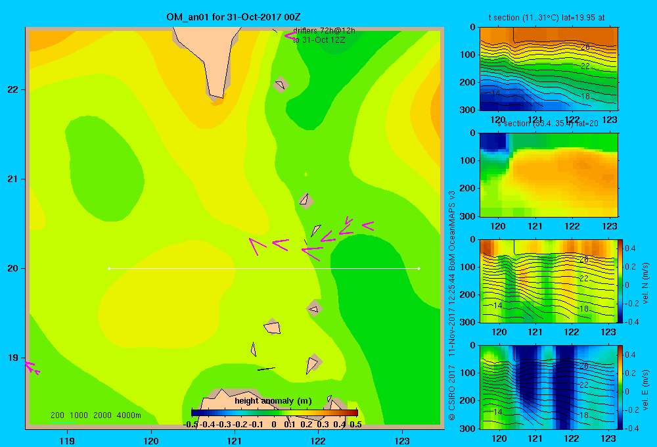The width and height of the screenshot is (657, 447).
Task: Click the "300" depth label on salinity section
Action: (x=468, y=216)
